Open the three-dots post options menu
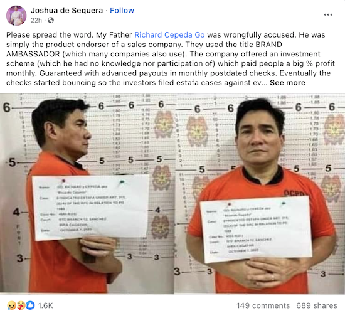345x313 pixels. tap(328, 14)
